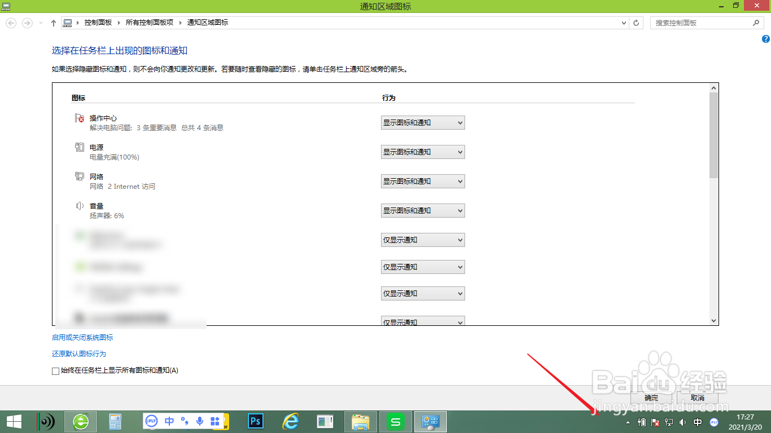
Task: Expand the arrow after 所有控制面板项 in the breadcrumb
Action: 181,23
